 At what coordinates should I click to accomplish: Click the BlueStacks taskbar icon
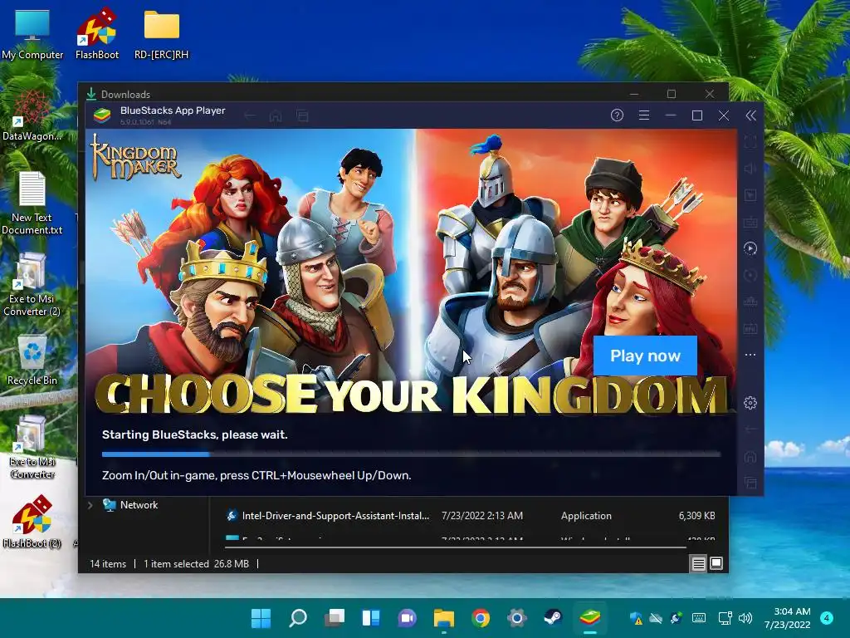[x=590, y=618]
